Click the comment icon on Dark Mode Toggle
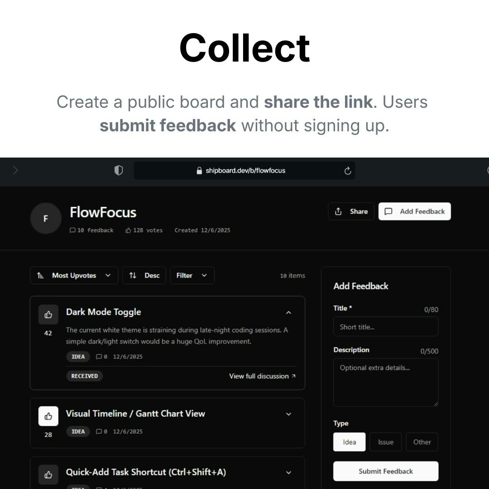The width and height of the screenshot is (489, 489). 99,356
